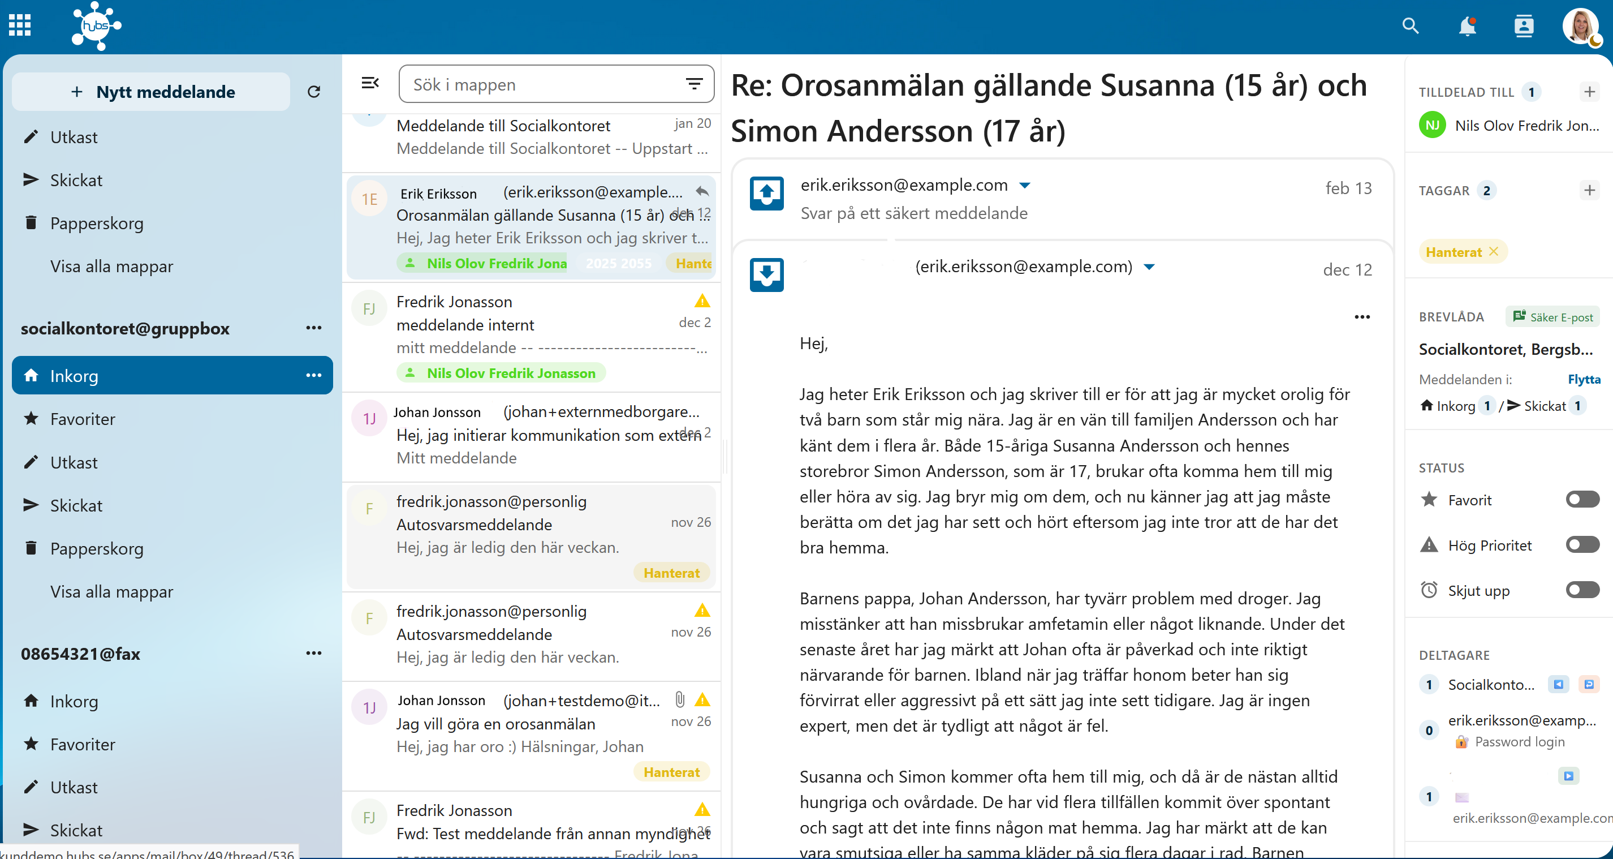Open socialkontoret Skickat folder

tap(173, 505)
